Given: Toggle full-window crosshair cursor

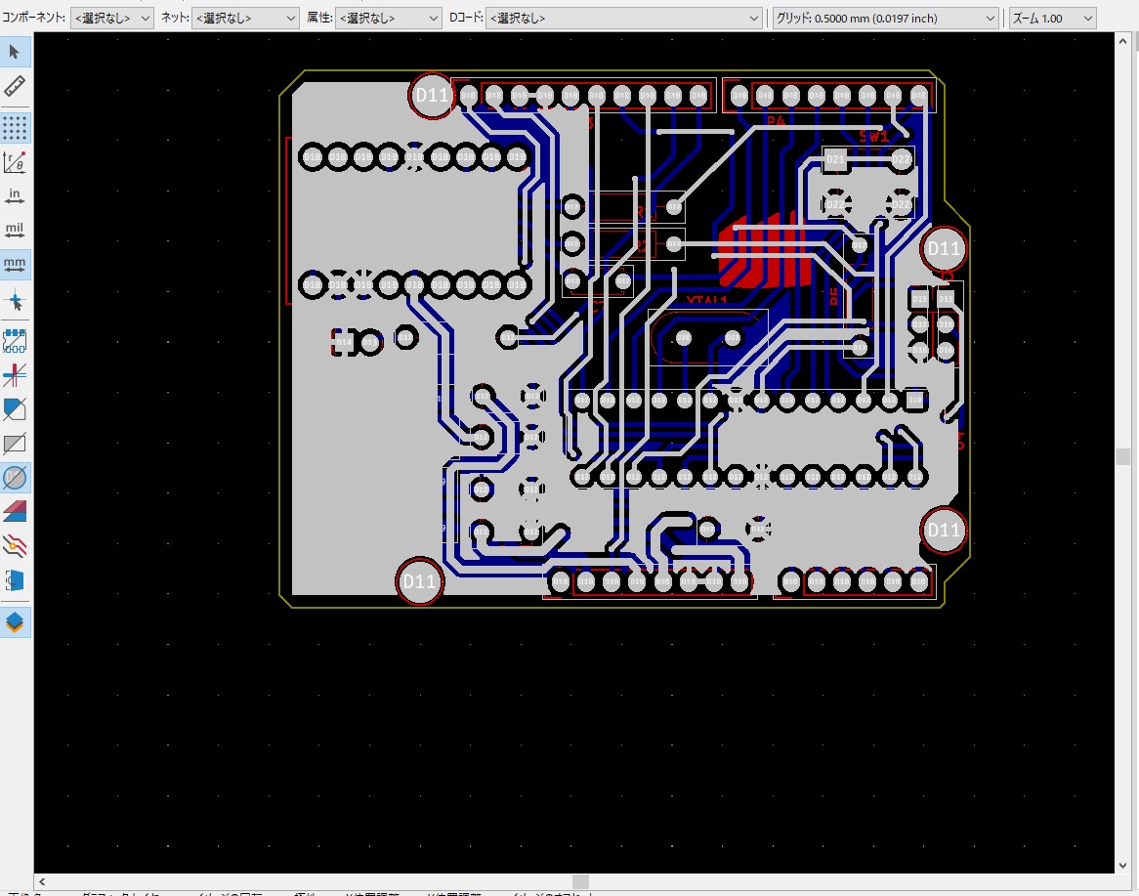Looking at the screenshot, I should tap(15, 300).
